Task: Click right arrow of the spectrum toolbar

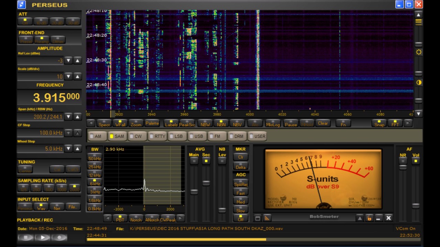Action: pyautogui.click(x=408, y=123)
